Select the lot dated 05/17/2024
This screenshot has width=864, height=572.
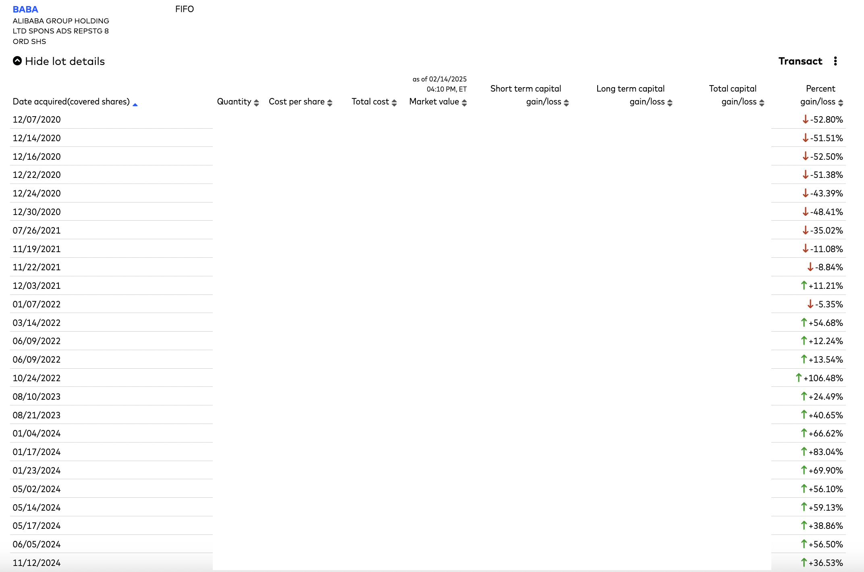click(37, 526)
